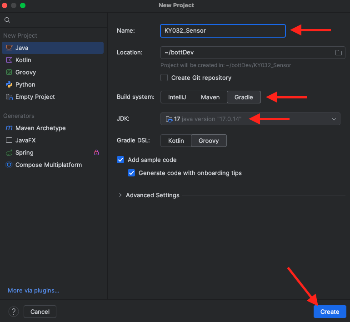Image resolution: width=350 pixels, height=322 pixels.
Task: Click the Java coffee cup icon
Action: pos(9,48)
